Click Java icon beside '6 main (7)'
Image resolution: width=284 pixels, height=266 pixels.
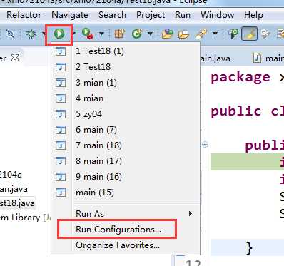point(61,130)
